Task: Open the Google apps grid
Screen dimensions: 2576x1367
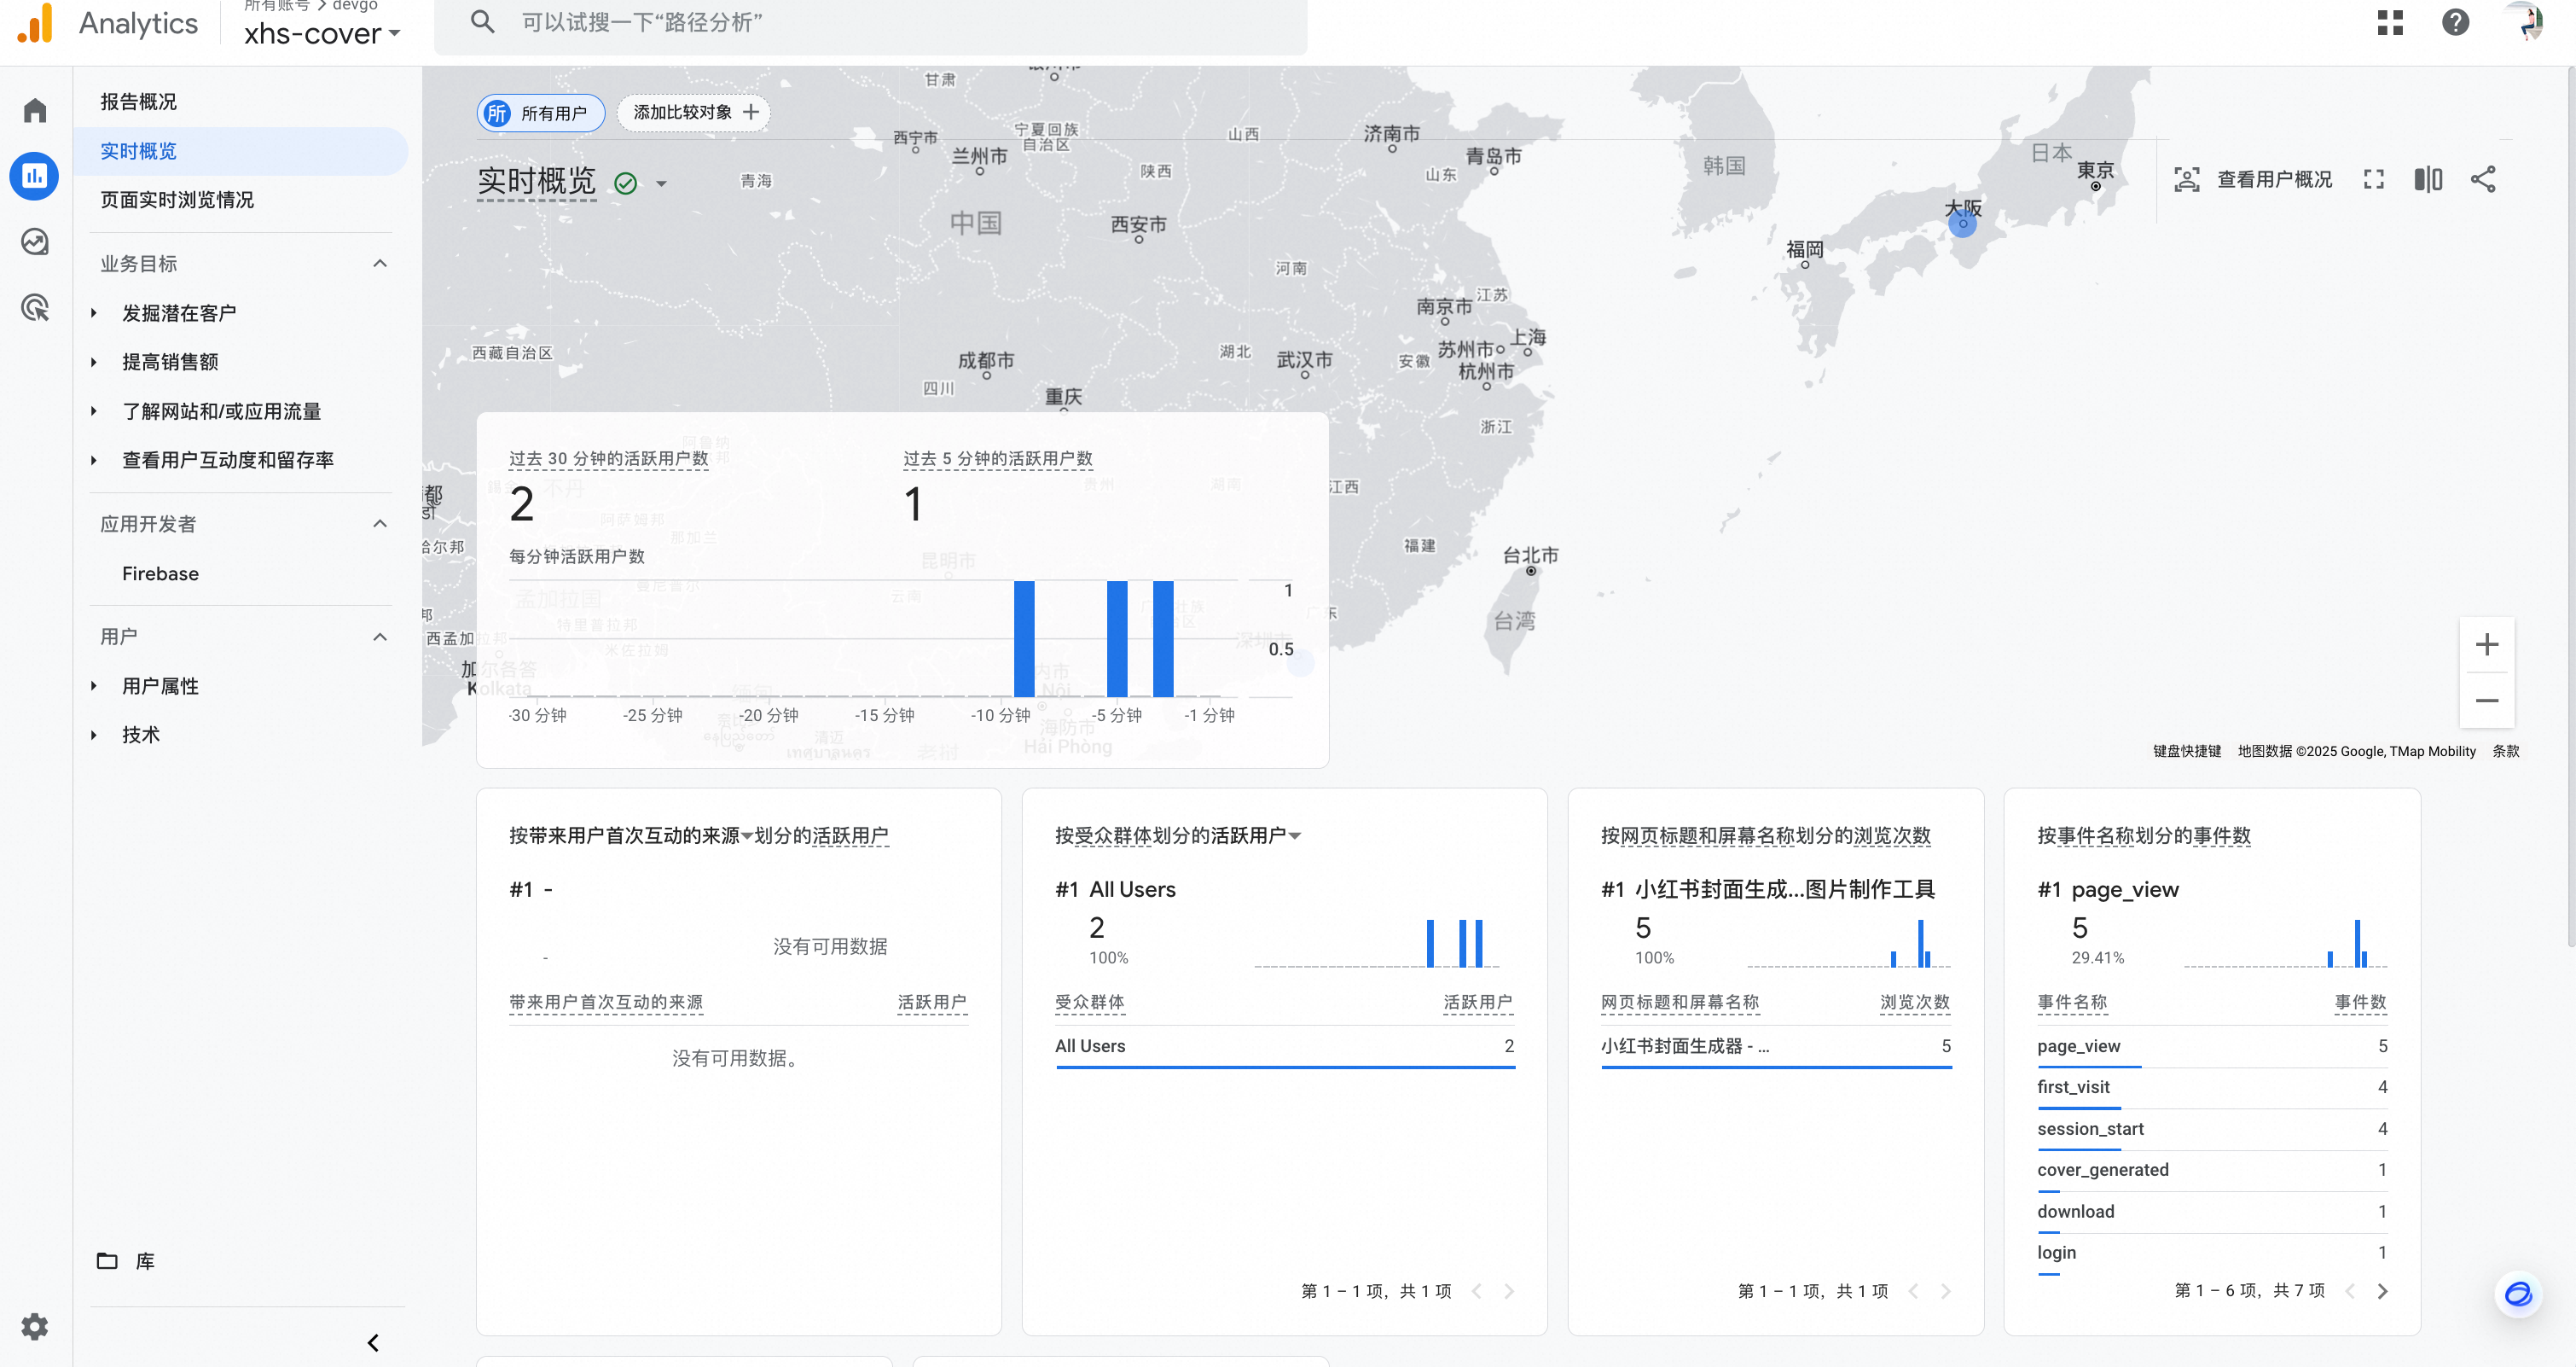Action: pos(2390,22)
